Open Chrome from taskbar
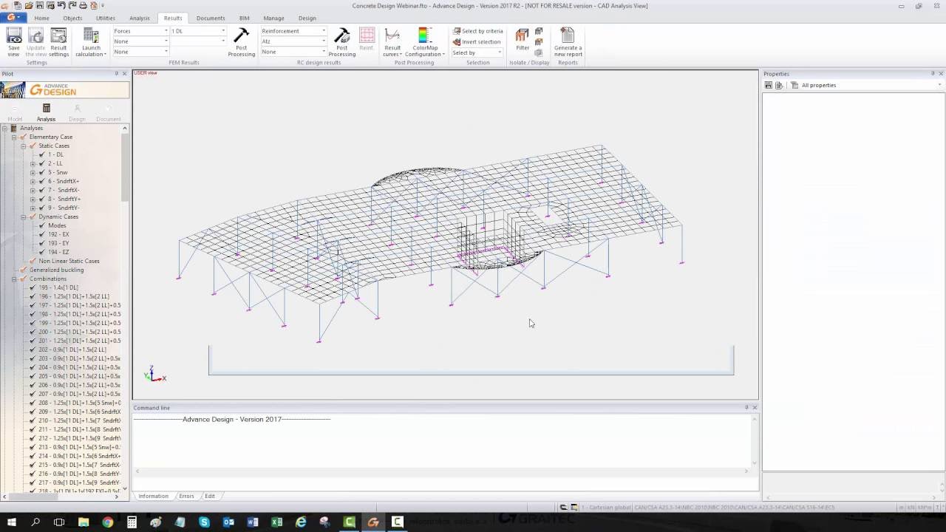The image size is (946, 532). pyautogui.click(x=107, y=522)
